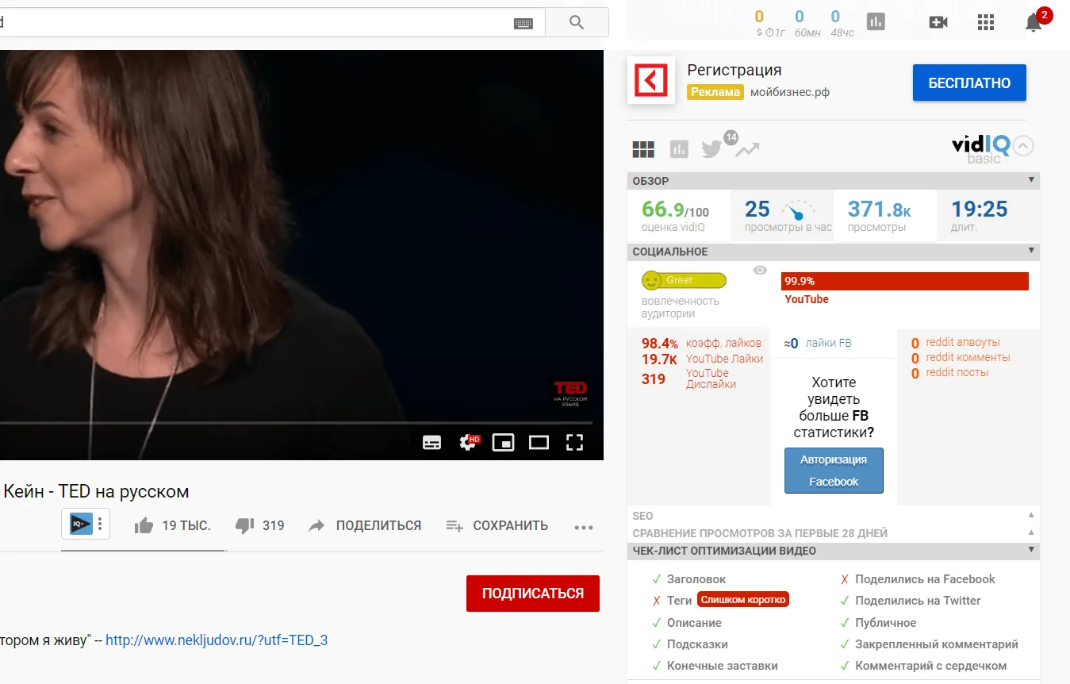Collapse the ОБЗОР section
This screenshot has height=684, width=1070.
click(x=1031, y=180)
